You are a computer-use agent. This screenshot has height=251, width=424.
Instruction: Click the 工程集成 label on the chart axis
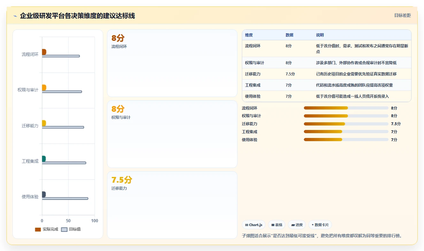point(30,161)
